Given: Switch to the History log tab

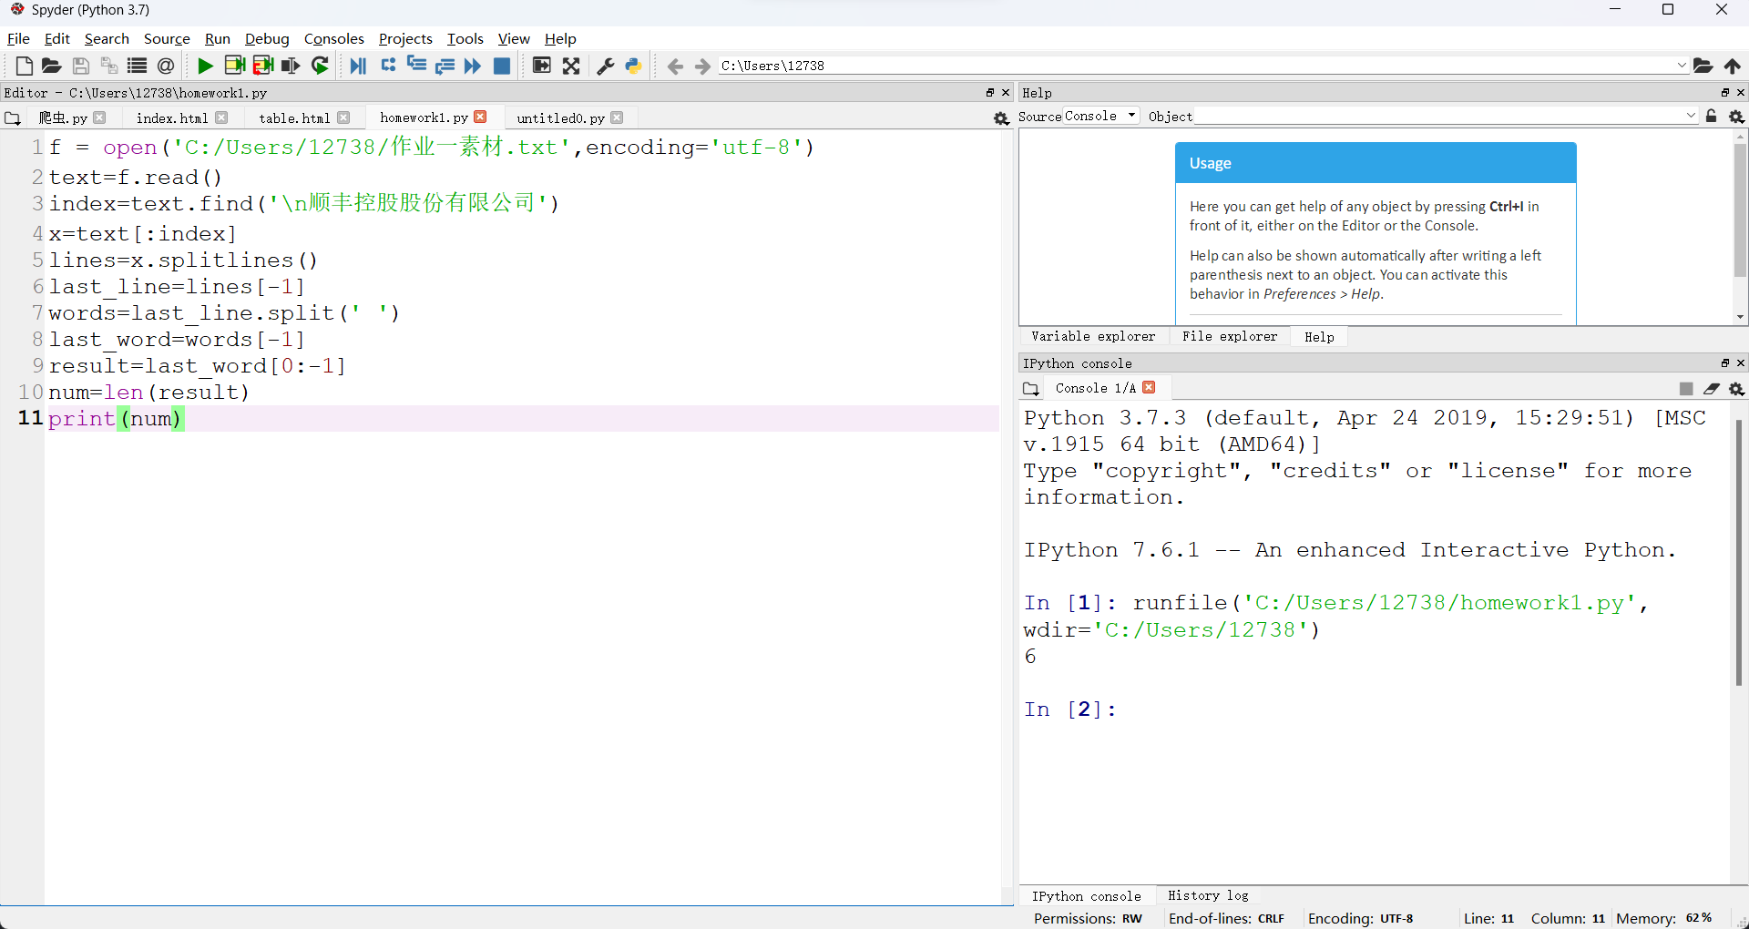Looking at the screenshot, I should click(1208, 895).
